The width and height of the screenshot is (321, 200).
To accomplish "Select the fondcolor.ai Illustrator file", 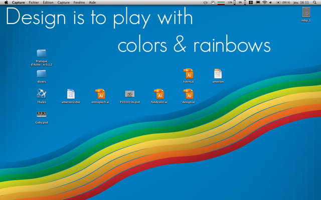I will pos(159,94).
